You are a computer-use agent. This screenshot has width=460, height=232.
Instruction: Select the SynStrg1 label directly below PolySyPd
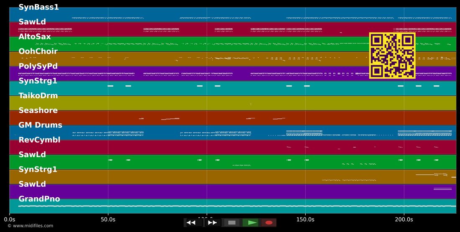coord(38,81)
